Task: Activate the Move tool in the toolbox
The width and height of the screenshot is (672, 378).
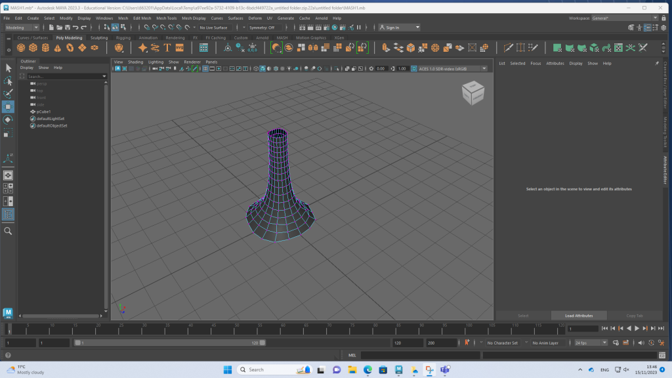Action: pos(8,107)
